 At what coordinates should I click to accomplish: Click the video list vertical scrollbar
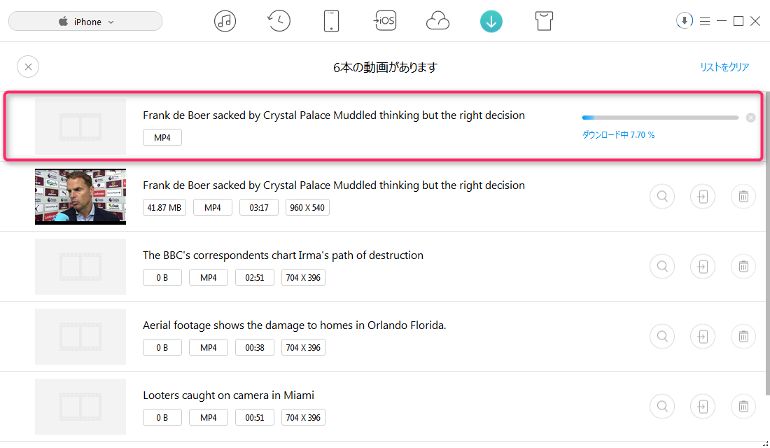click(767, 243)
